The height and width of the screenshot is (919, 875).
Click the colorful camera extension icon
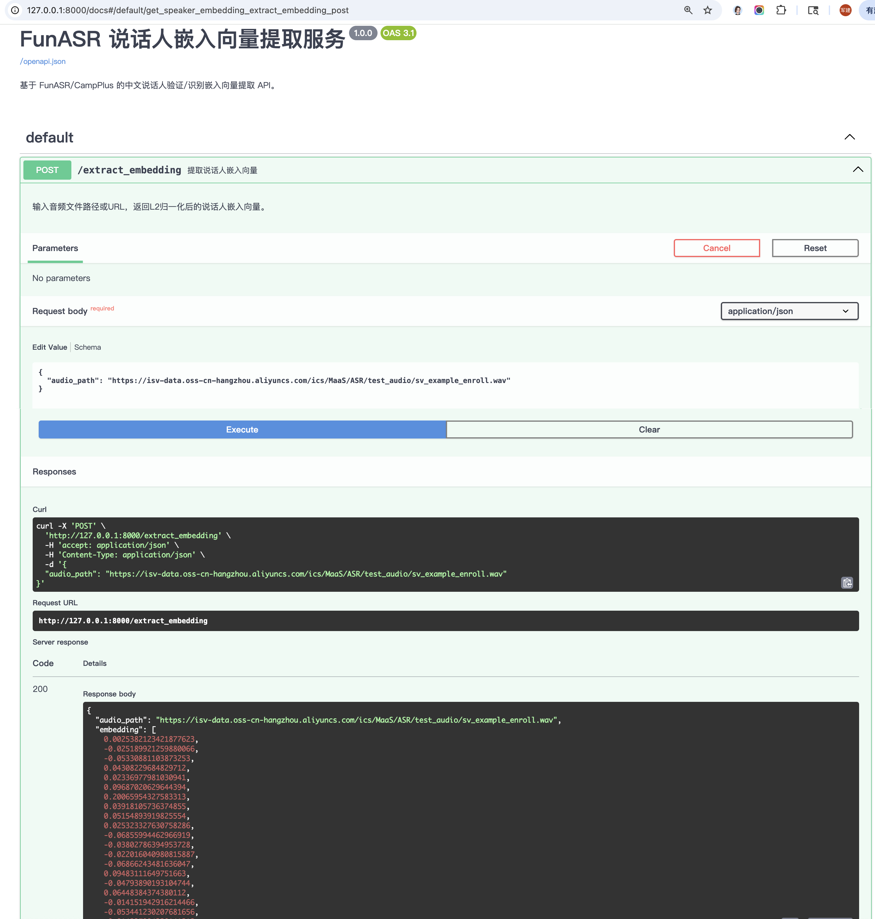(x=759, y=10)
